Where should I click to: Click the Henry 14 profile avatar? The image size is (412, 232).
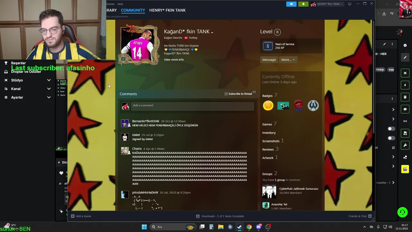pyautogui.click(x=139, y=45)
